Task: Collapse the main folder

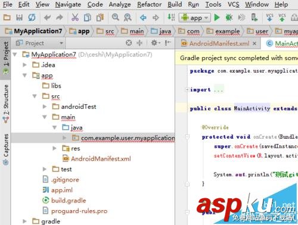Action: (45, 117)
